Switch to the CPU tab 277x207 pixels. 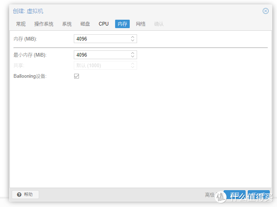(x=103, y=24)
